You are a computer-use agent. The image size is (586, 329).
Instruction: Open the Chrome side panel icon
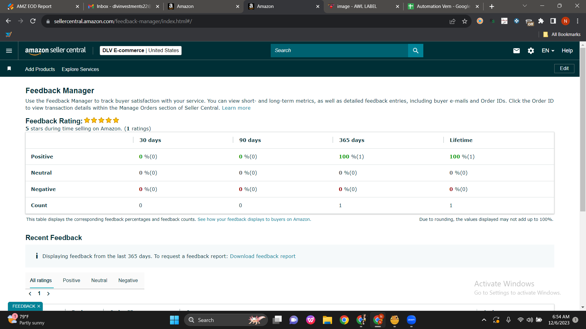(x=553, y=21)
